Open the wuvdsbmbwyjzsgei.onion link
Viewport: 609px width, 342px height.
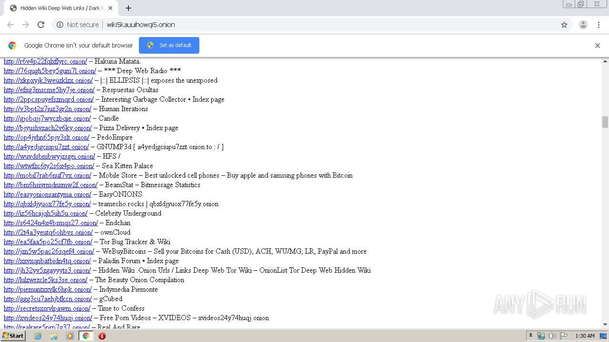49,156
